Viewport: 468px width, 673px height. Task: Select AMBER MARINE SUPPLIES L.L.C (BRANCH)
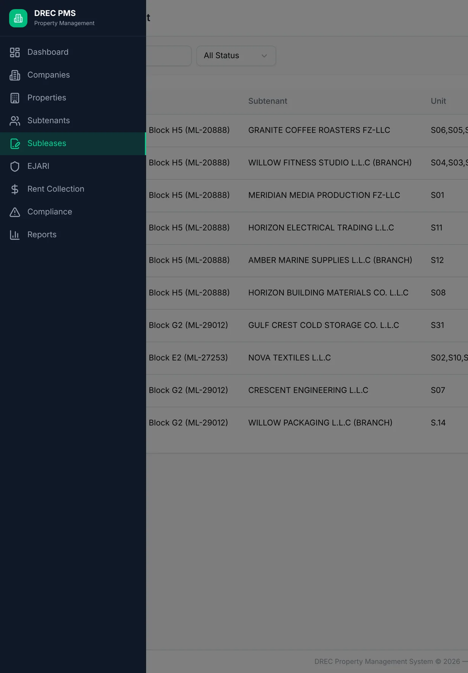(x=330, y=260)
